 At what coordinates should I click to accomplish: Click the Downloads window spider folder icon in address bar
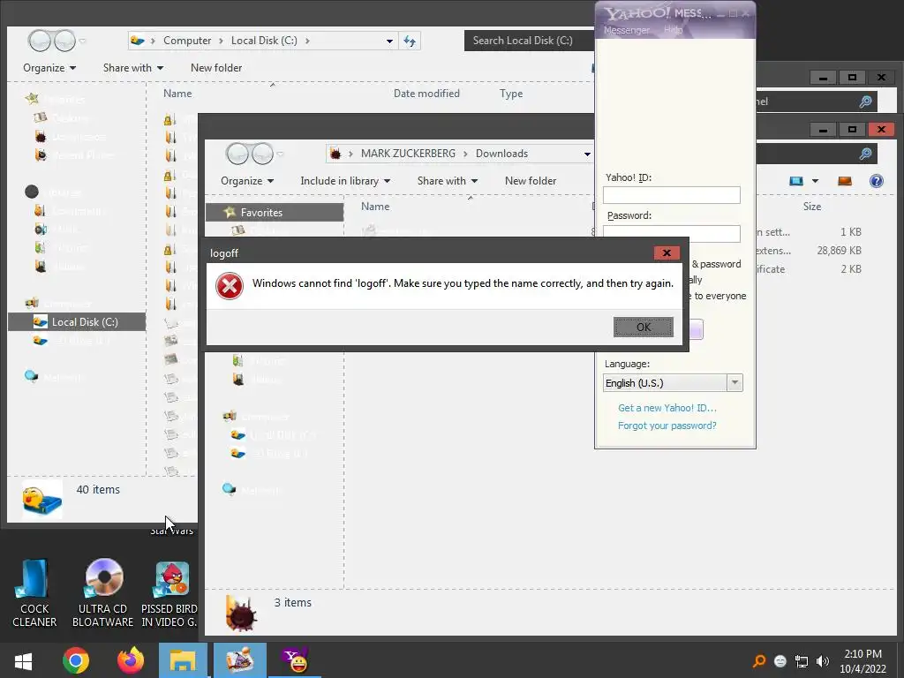coord(335,154)
